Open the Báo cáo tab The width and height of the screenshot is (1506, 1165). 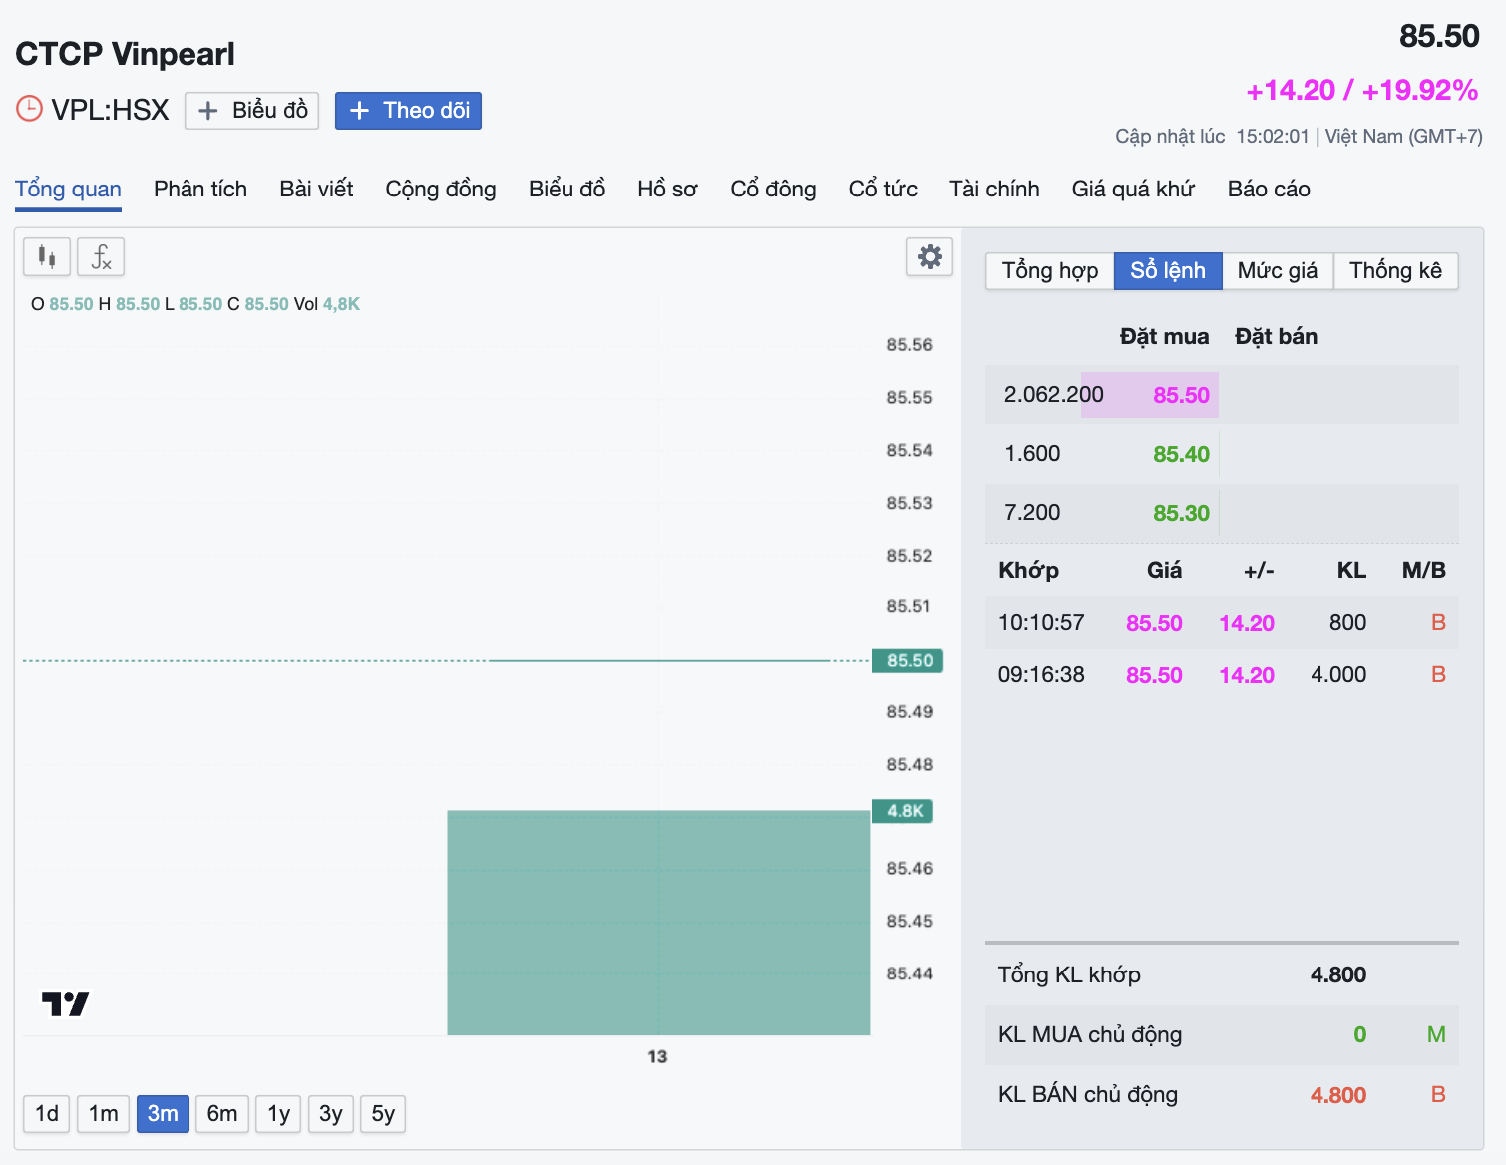1269,189
